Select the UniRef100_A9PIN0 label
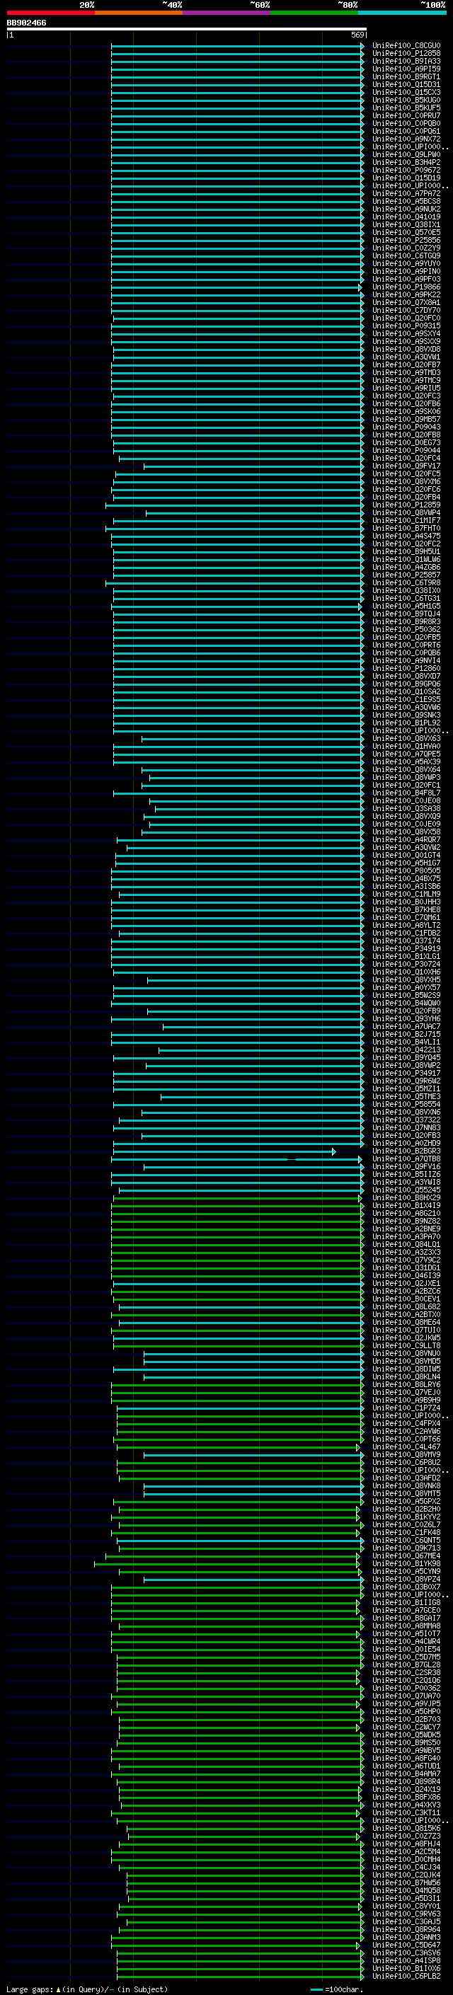 pyautogui.click(x=406, y=271)
